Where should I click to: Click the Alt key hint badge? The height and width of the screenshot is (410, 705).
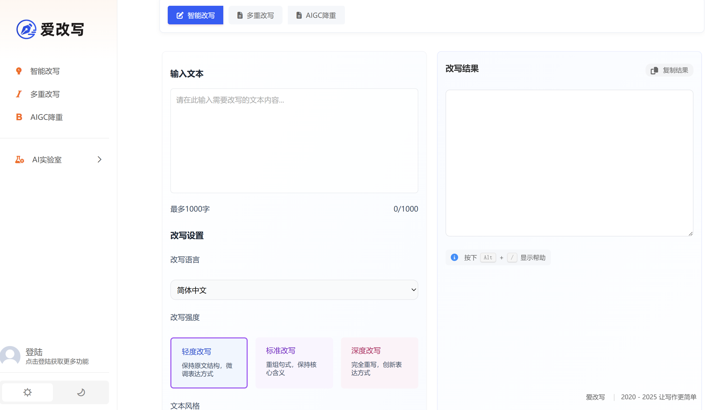(488, 257)
